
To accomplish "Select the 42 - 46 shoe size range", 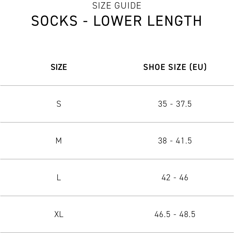I will [x=175, y=178].
